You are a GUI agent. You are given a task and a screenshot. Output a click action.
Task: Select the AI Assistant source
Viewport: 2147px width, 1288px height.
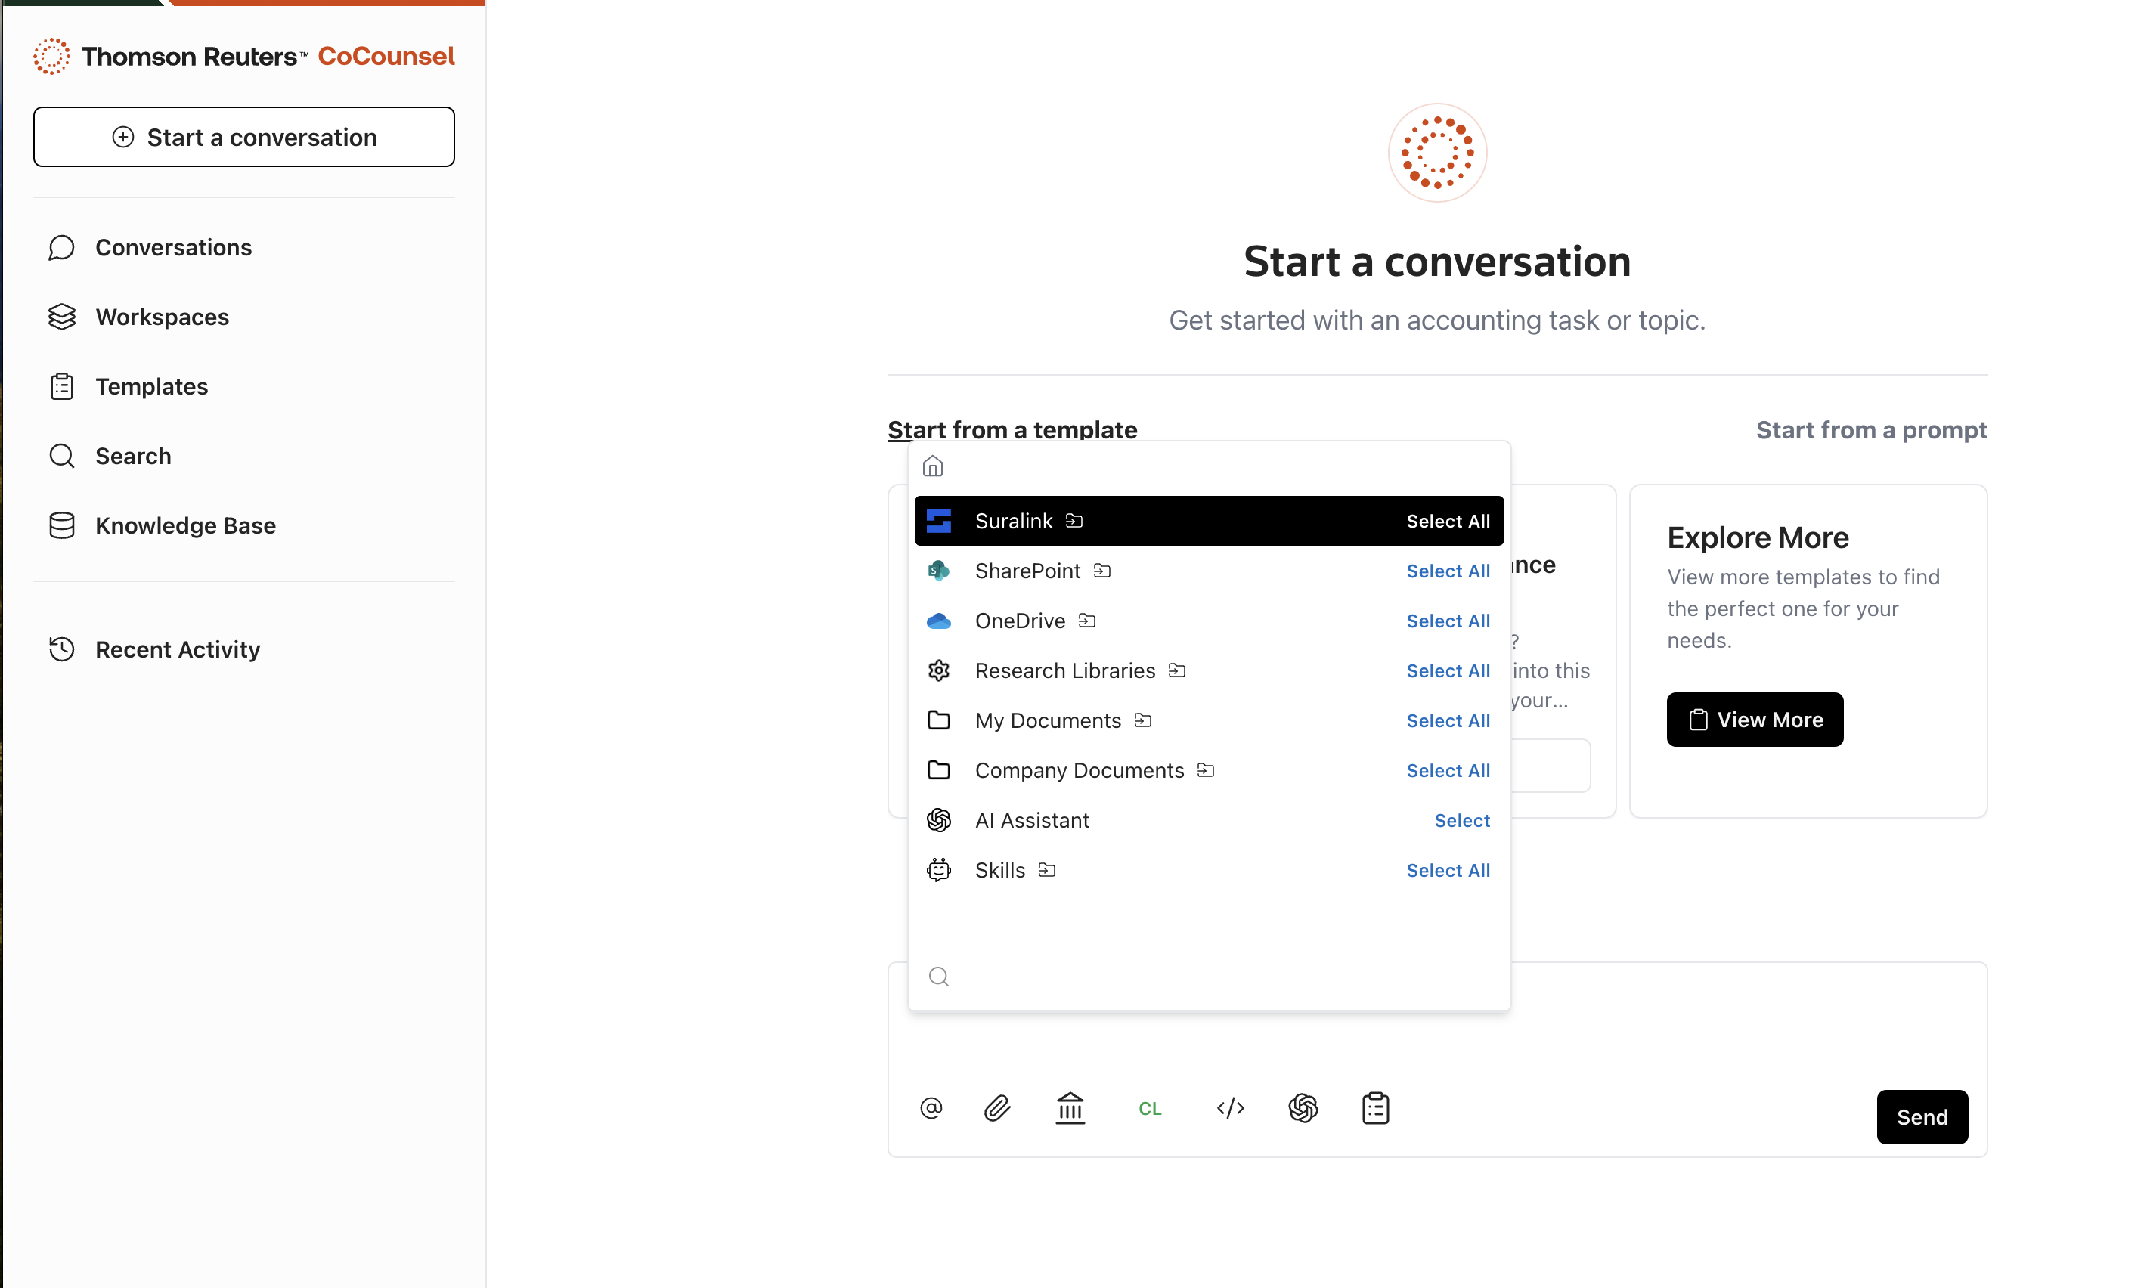(1461, 820)
